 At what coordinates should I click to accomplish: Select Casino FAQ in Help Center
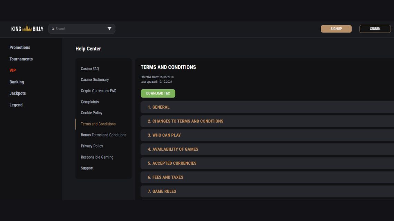pos(90,69)
